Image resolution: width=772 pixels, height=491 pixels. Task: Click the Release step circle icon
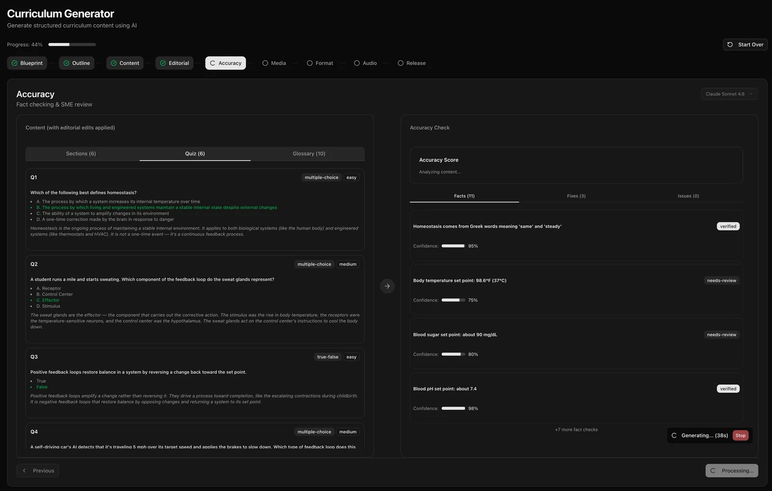(400, 63)
